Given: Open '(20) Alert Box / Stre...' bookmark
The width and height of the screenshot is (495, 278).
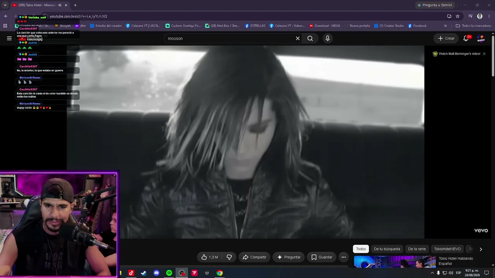Looking at the screenshot, I should pos(222,26).
